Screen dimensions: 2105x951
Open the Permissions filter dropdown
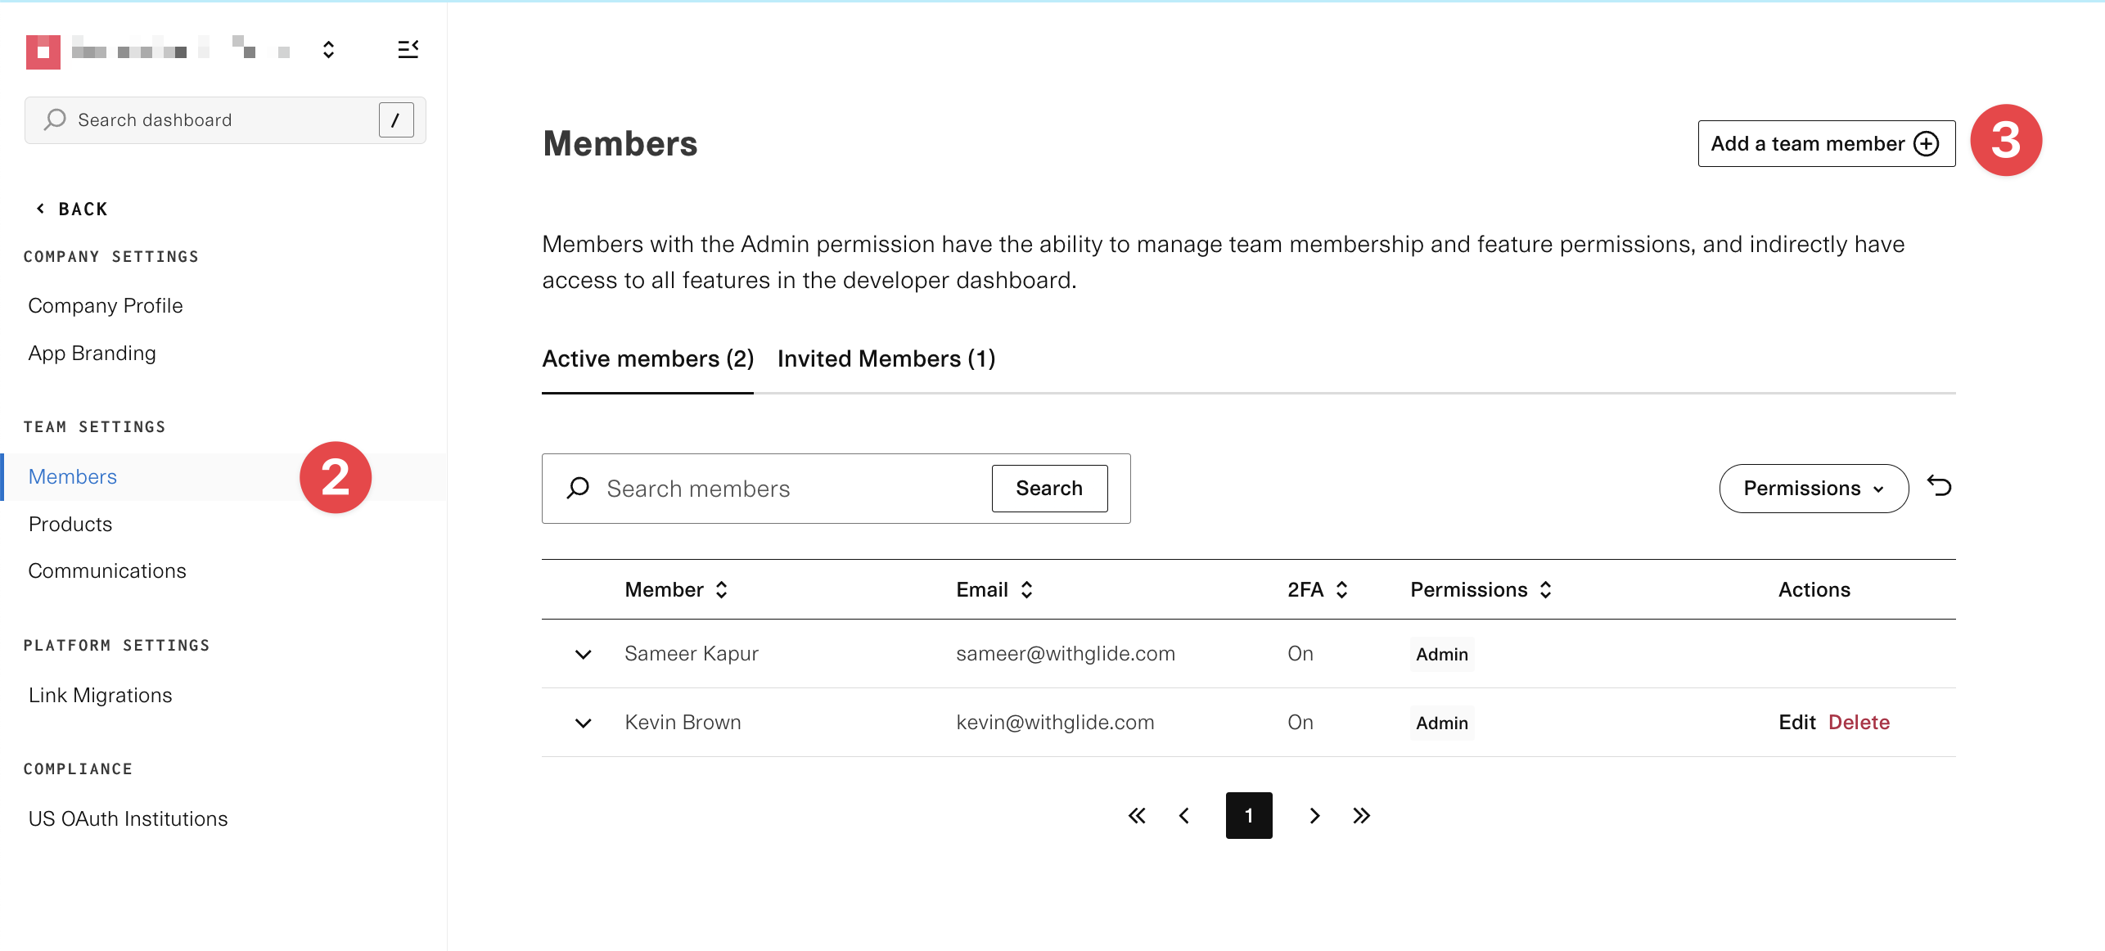point(1813,489)
